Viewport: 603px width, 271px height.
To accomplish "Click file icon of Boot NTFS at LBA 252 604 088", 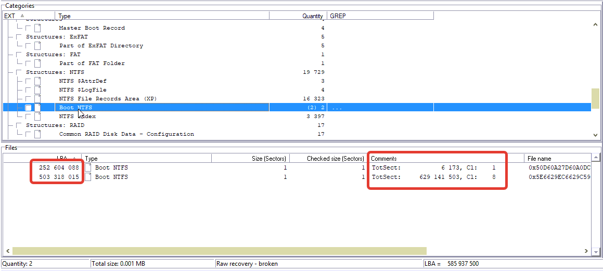I will tap(88, 168).
